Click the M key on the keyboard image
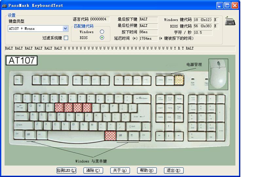 93,126
